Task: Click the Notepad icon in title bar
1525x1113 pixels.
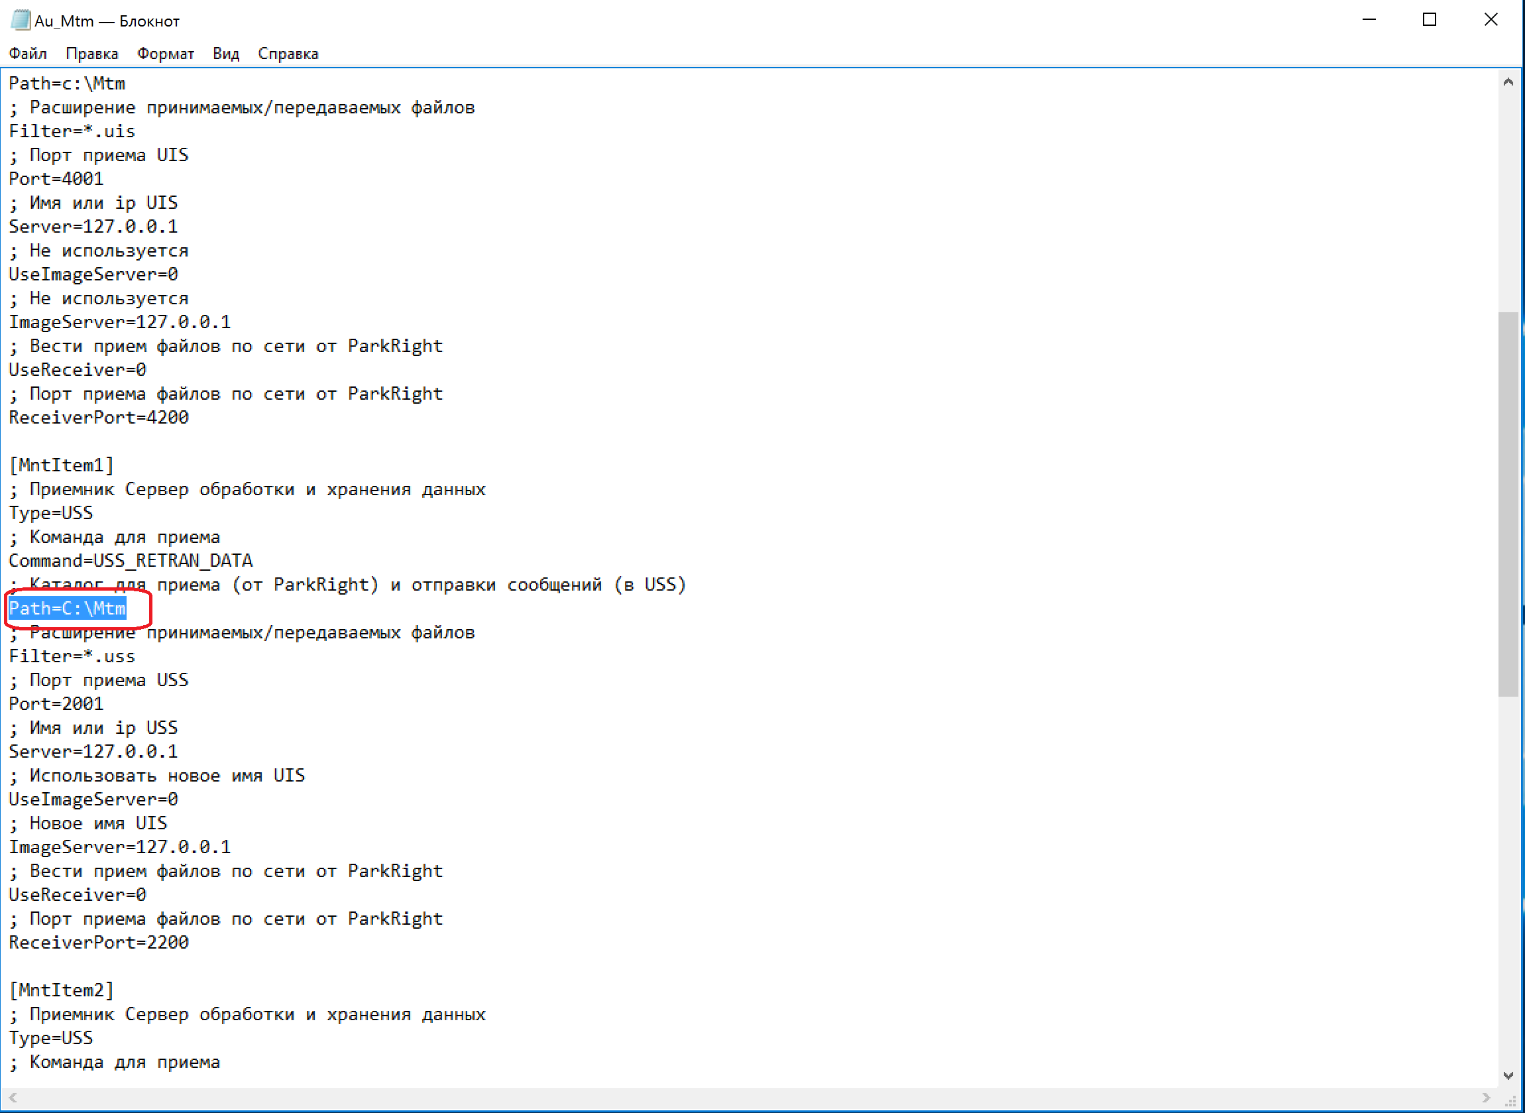Action: [x=20, y=20]
